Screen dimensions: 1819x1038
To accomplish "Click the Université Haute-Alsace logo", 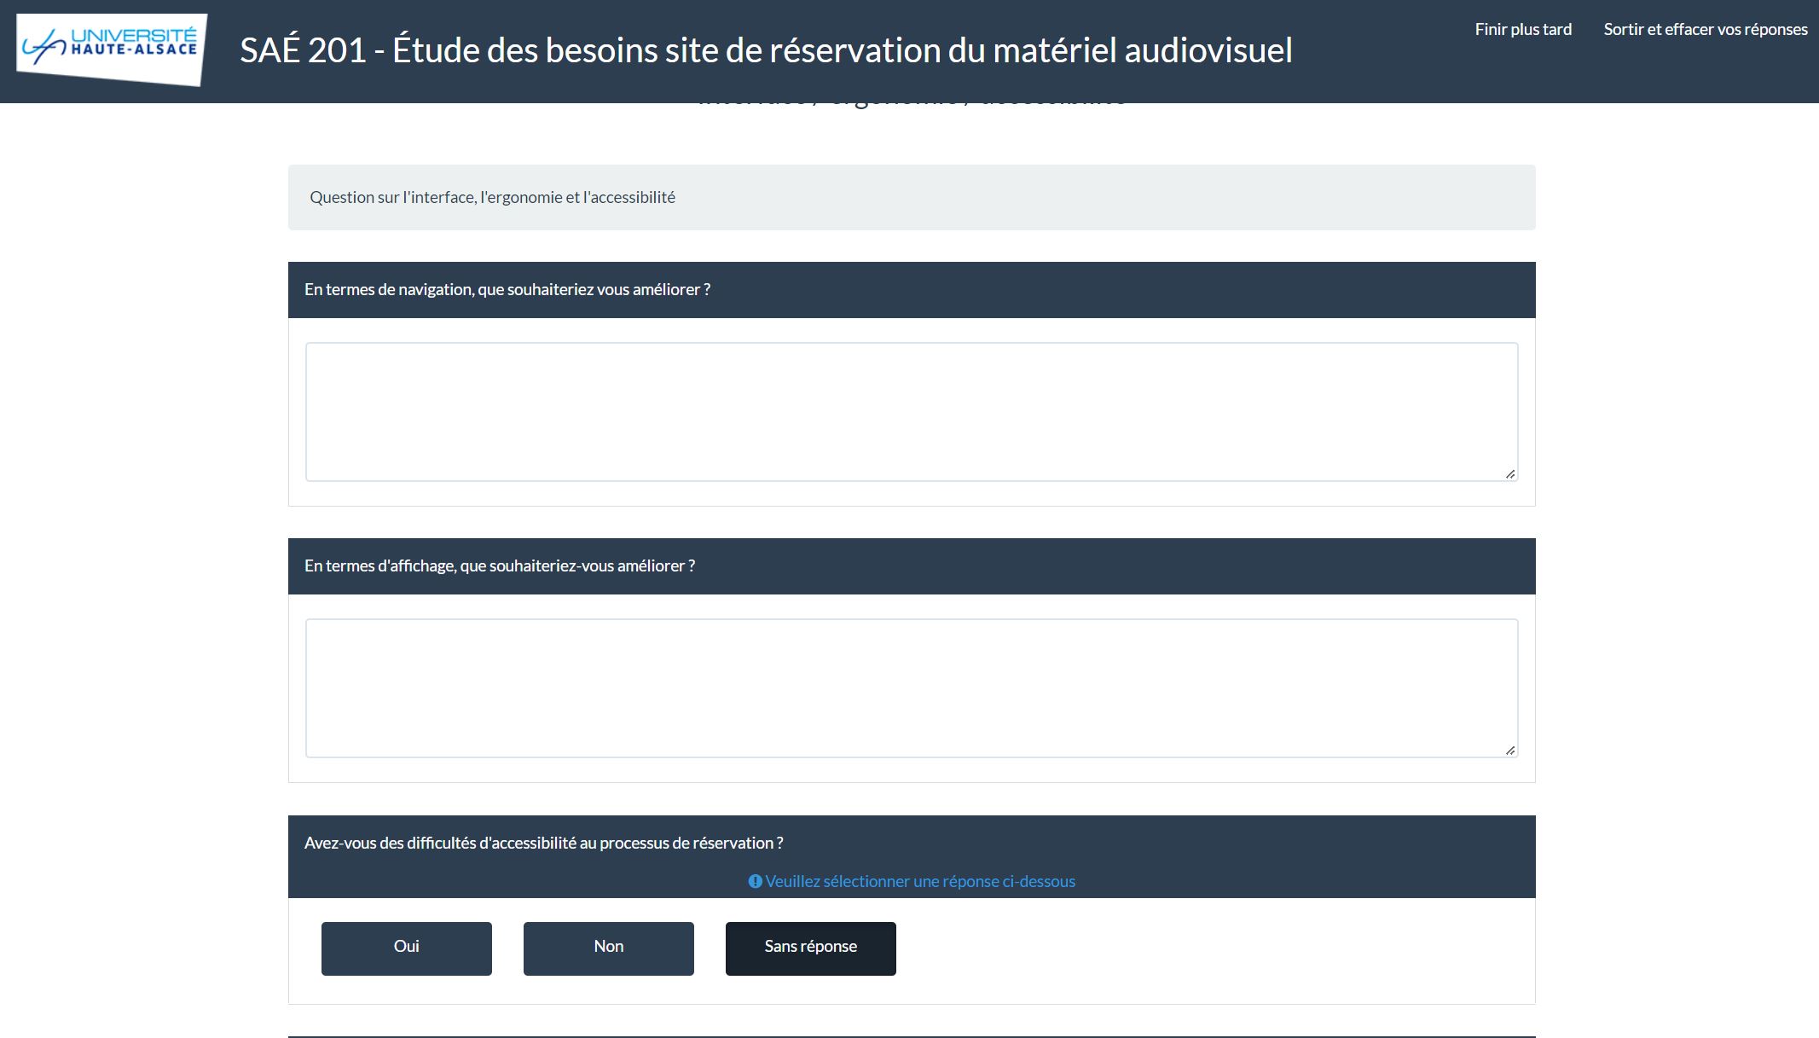I will [107, 49].
